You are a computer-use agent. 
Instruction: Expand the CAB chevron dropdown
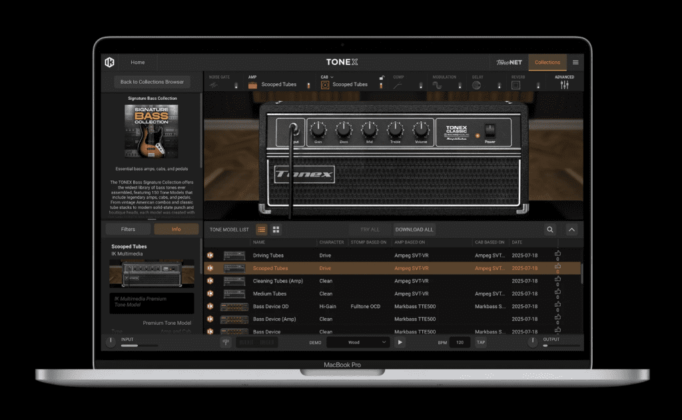click(x=332, y=77)
